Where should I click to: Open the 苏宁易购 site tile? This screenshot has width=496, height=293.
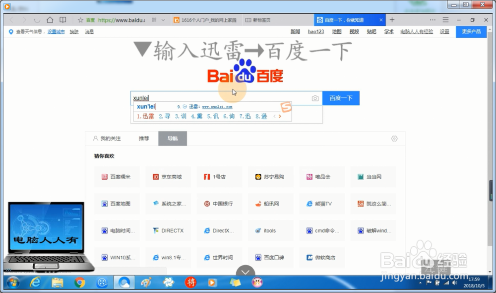(271, 177)
